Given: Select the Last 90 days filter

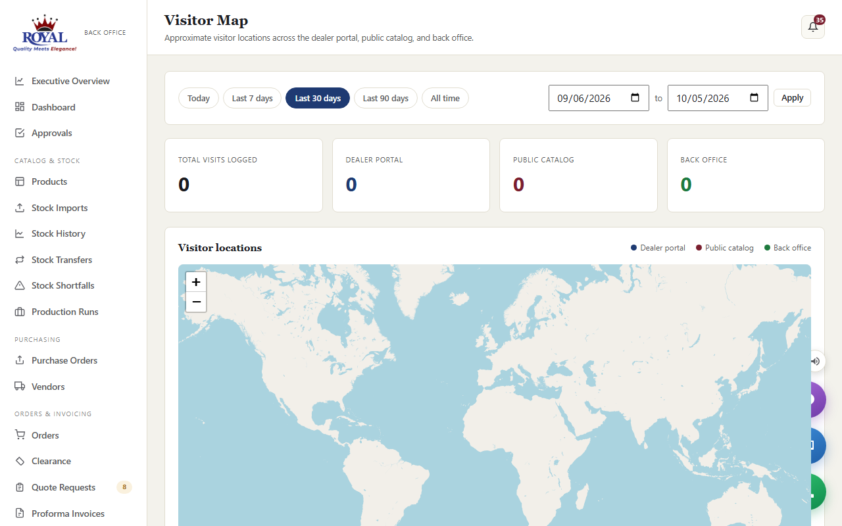Looking at the screenshot, I should (x=385, y=98).
